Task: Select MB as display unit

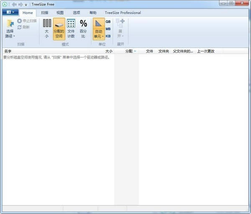Action: click(x=108, y=29)
